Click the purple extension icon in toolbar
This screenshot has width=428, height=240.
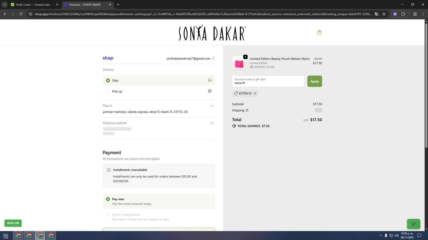pos(395,14)
